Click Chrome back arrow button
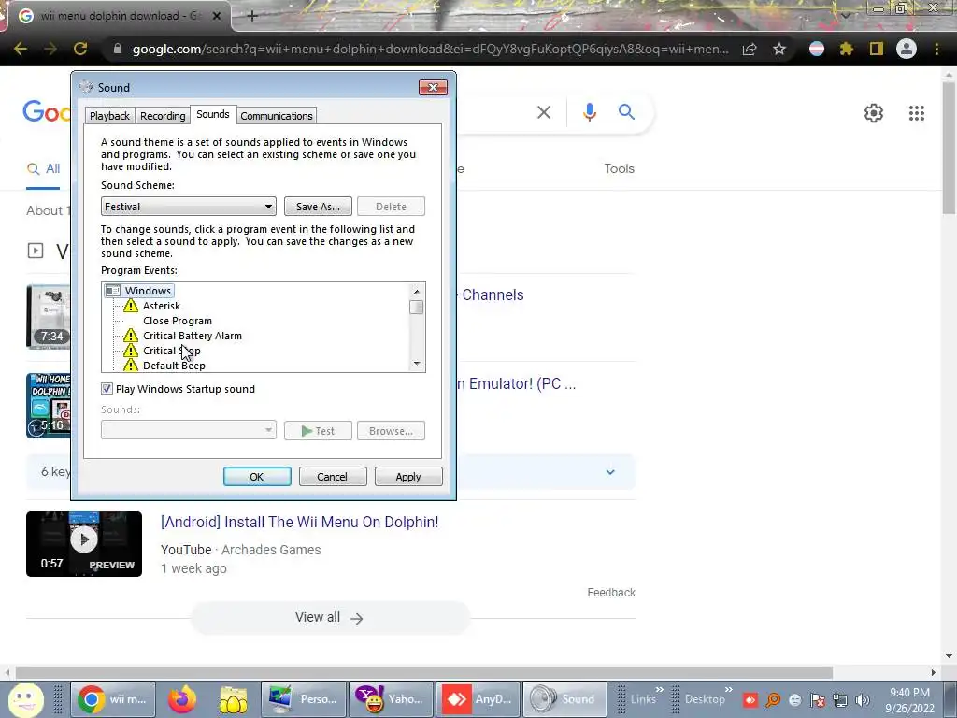 [21, 49]
